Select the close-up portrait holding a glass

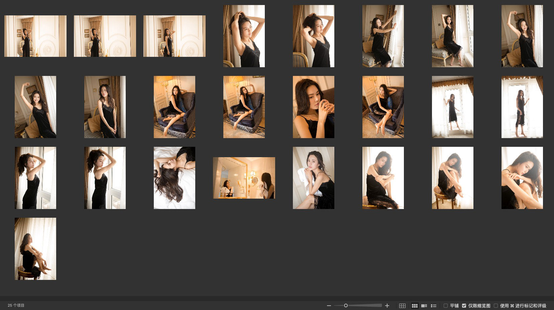click(x=314, y=107)
